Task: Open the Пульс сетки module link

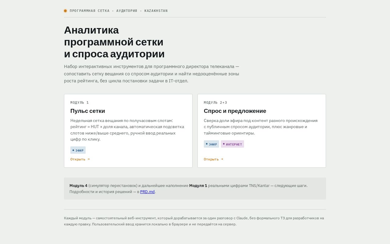Action: 80,159
